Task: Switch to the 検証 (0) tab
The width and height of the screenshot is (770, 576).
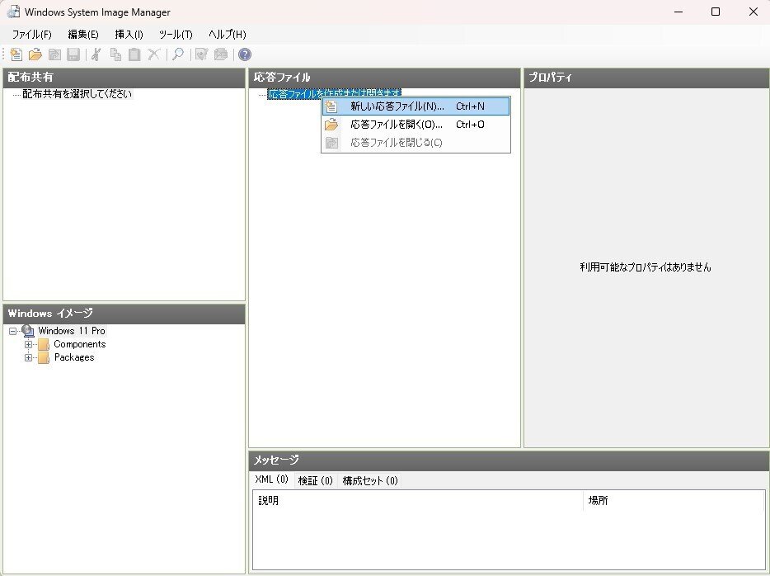Action: (x=316, y=479)
